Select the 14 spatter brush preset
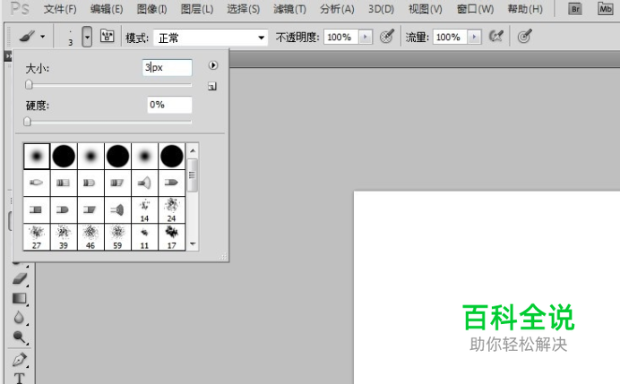The width and height of the screenshot is (620, 384). pos(145,210)
